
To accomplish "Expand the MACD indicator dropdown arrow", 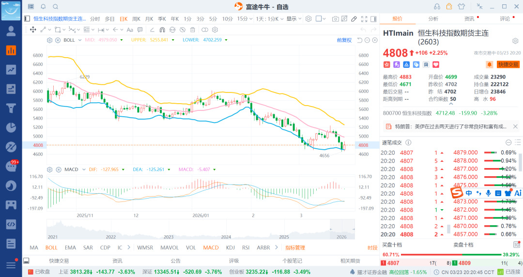I will tap(84, 169).
